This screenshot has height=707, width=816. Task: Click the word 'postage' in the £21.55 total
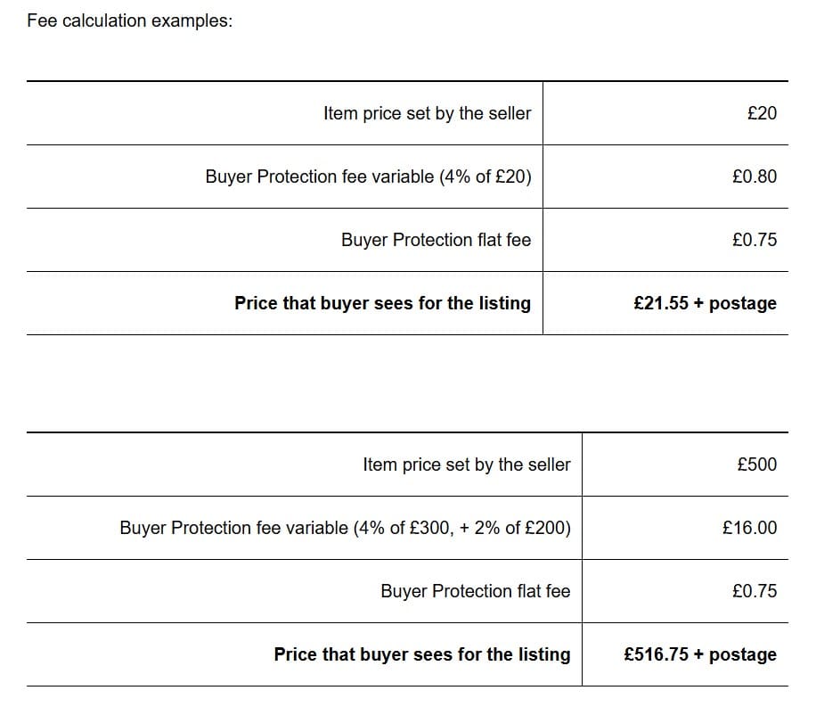743,303
